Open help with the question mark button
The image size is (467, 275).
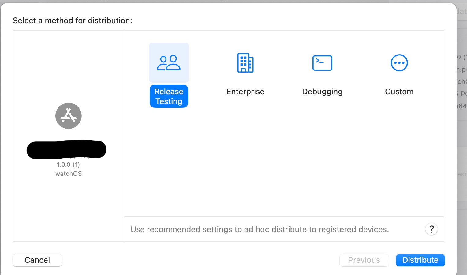point(432,229)
